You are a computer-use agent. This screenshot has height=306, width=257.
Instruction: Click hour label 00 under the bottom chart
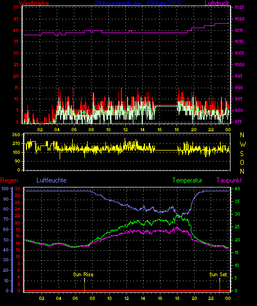pos(228,298)
